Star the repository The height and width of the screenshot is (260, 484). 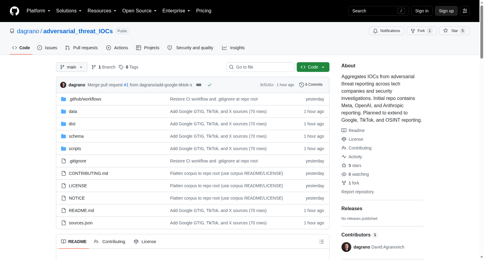(x=454, y=31)
